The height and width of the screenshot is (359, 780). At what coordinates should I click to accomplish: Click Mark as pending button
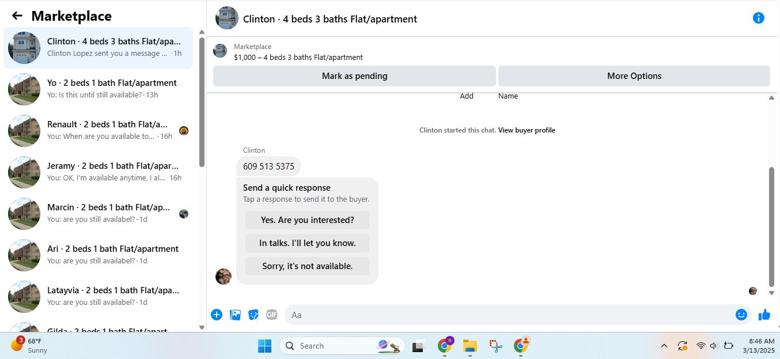tap(354, 76)
